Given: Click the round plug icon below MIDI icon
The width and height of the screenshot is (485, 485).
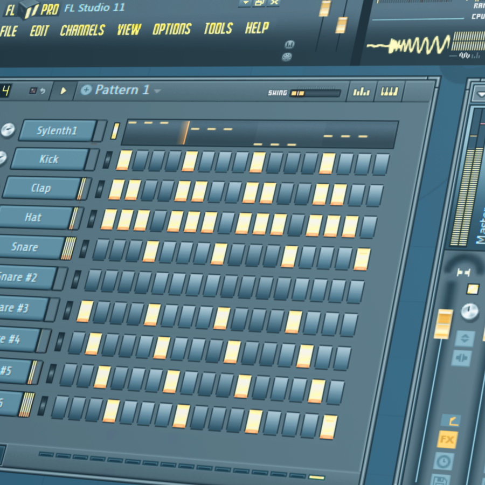Looking at the screenshot, I should point(287,57).
